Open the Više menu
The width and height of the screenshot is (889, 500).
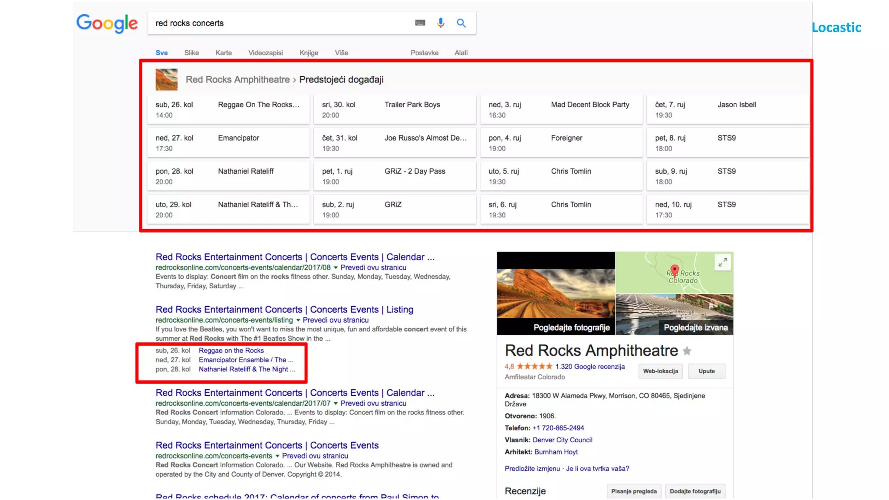[341, 53]
